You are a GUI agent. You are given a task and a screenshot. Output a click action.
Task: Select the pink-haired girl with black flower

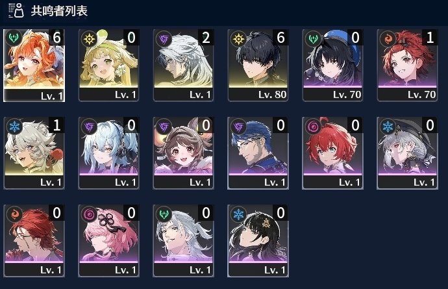(x=108, y=241)
